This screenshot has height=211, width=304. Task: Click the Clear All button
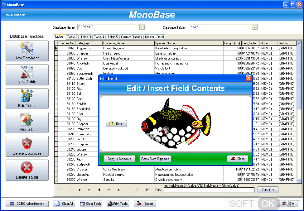point(64,204)
